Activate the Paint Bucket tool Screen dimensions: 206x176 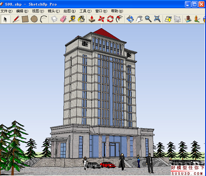tap(81, 19)
